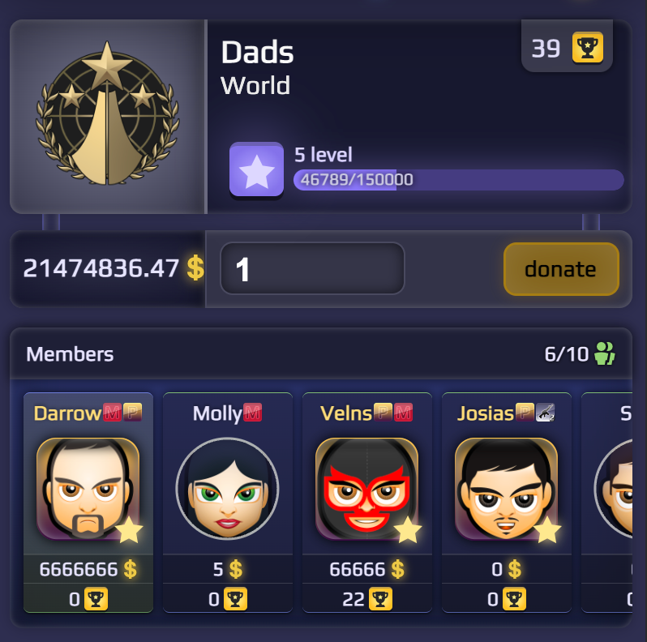The width and height of the screenshot is (647, 642).
Task: Click the dollar icon beside the clan balance
Action: tap(195, 267)
